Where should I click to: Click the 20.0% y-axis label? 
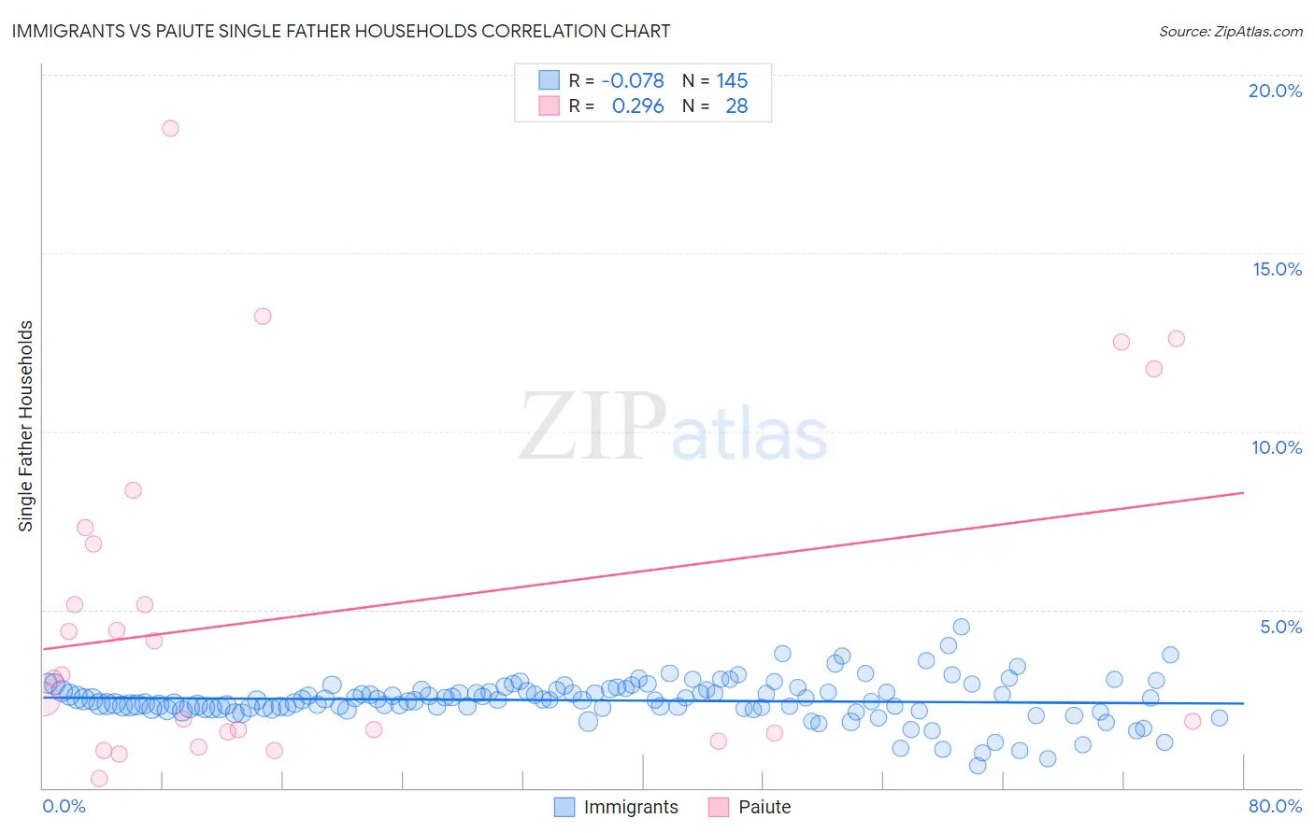1275,91
